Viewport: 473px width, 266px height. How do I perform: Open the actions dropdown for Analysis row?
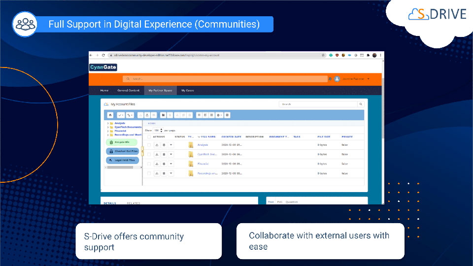(x=171, y=145)
